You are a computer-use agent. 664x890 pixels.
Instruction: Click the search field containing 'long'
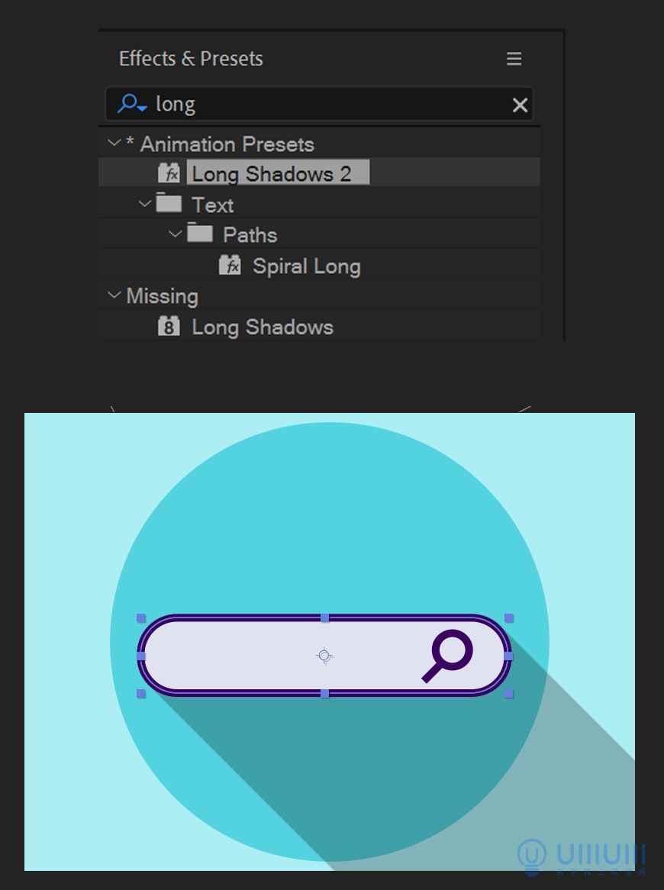[320, 105]
